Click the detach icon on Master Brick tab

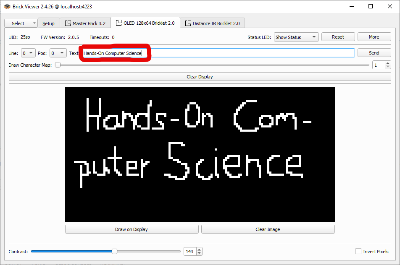click(x=68, y=23)
